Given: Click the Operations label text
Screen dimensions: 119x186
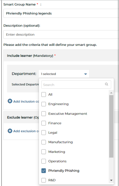Looking at the screenshot, I should click(57, 161).
